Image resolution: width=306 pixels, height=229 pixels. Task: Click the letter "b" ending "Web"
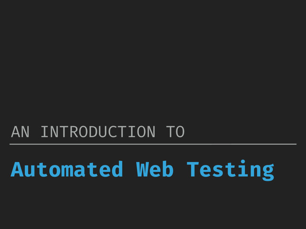(168, 169)
